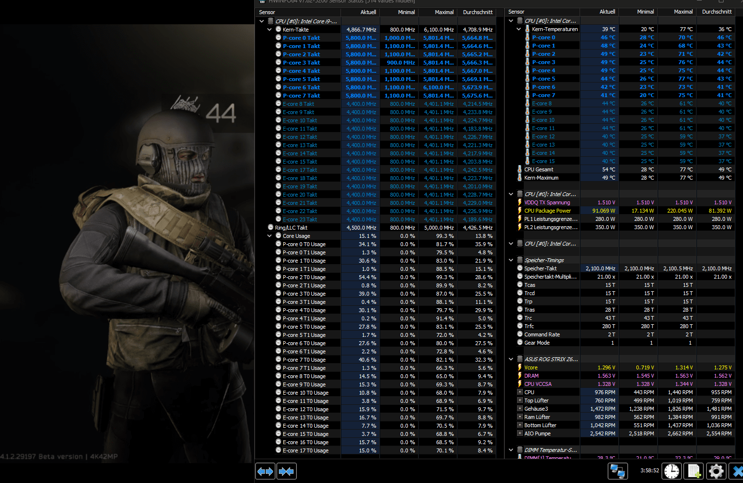Select the PL2 Leistungsgrenze row
Screen dimensions: 743x483
(x=620, y=227)
